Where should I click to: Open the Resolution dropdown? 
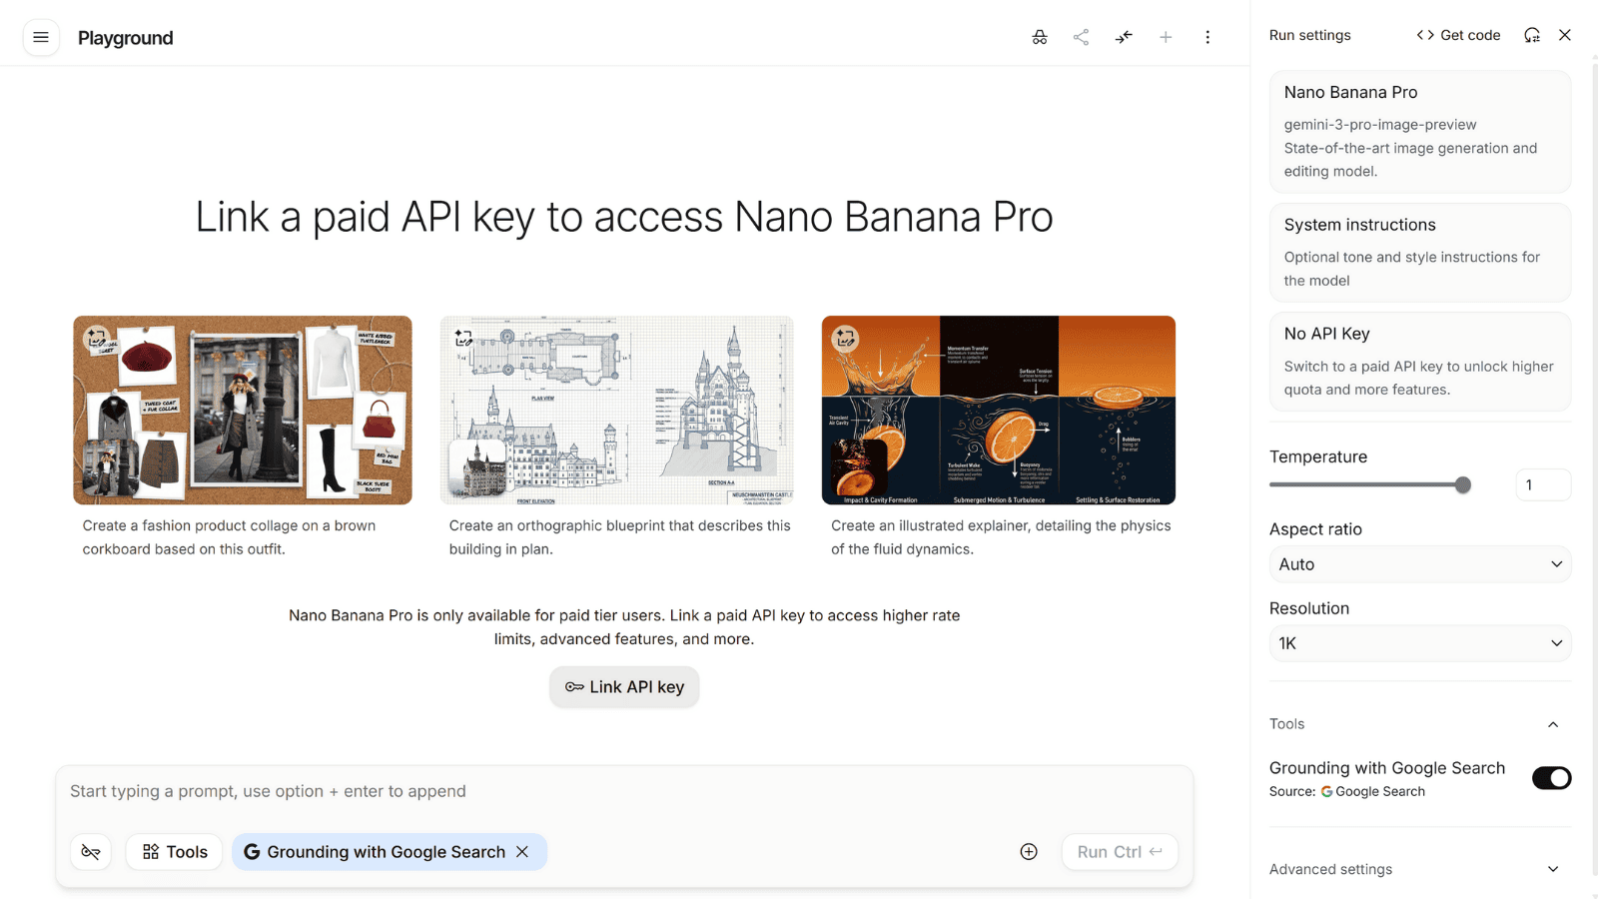(x=1419, y=643)
